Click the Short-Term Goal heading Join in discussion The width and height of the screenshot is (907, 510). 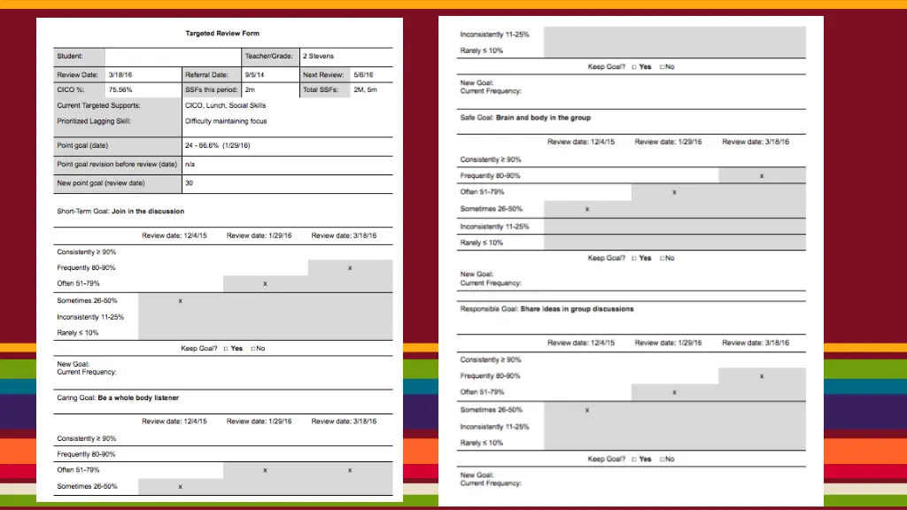pos(148,212)
